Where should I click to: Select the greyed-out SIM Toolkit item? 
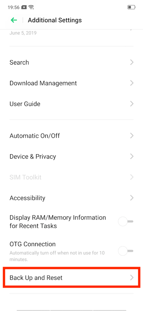(71, 177)
